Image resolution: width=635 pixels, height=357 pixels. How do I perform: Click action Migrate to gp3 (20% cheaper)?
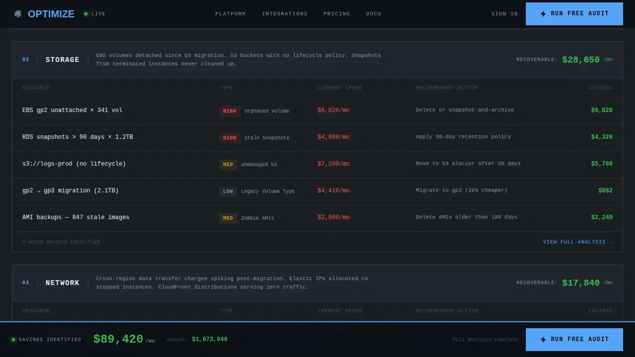coord(461,190)
